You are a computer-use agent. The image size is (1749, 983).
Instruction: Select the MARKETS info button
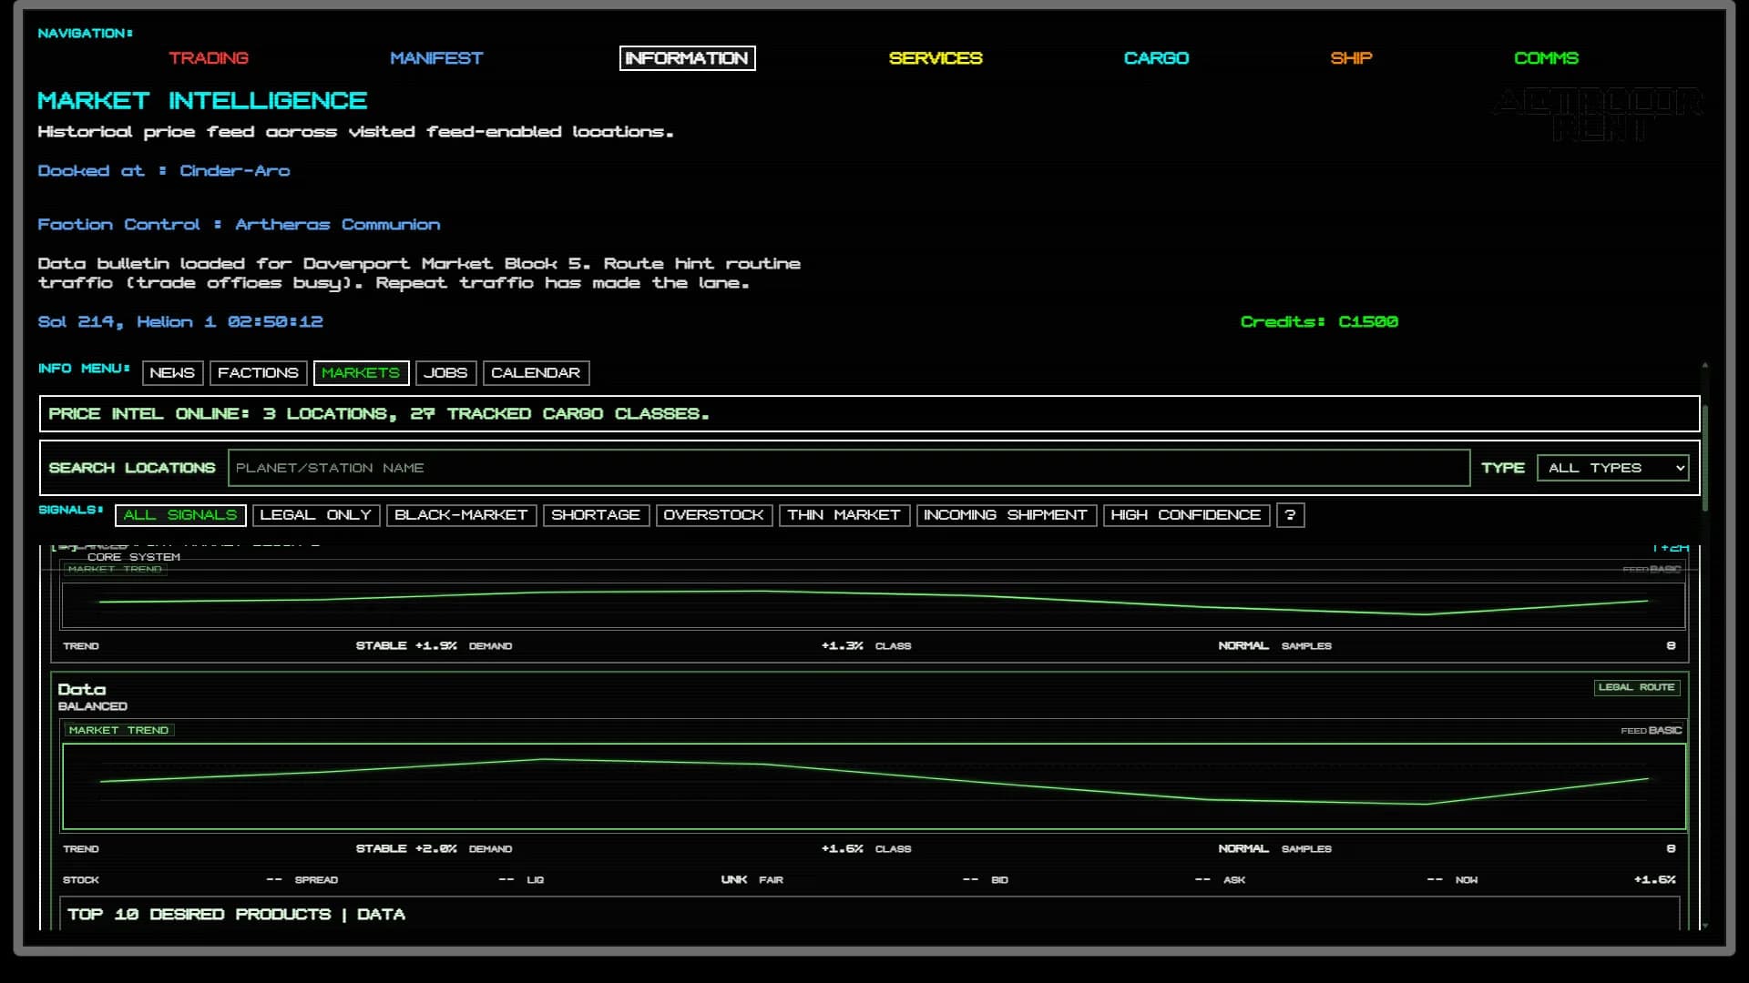361,373
